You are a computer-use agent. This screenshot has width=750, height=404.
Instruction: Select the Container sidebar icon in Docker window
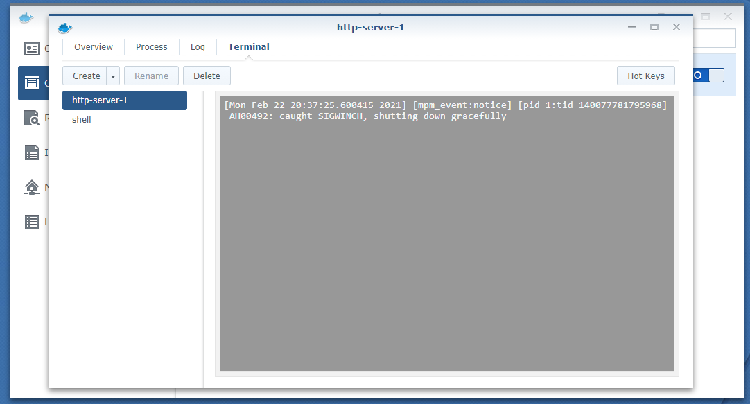32,82
